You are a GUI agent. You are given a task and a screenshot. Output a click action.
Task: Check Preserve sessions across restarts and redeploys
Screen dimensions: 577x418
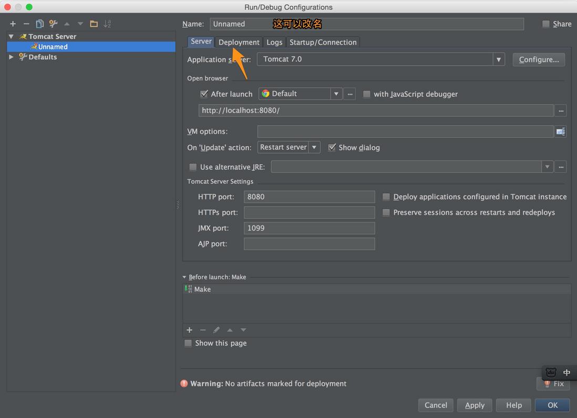click(x=386, y=212)
